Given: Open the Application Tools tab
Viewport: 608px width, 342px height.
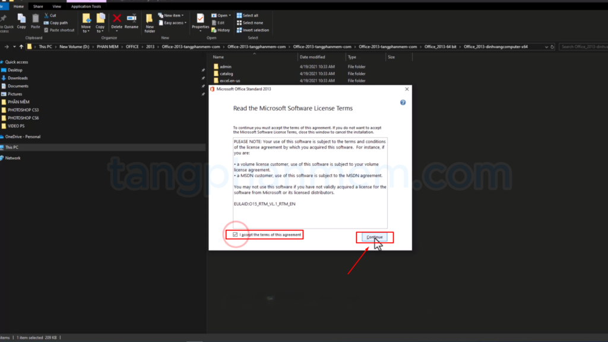Looking at the screenshot, I should (x=86, y=6).
